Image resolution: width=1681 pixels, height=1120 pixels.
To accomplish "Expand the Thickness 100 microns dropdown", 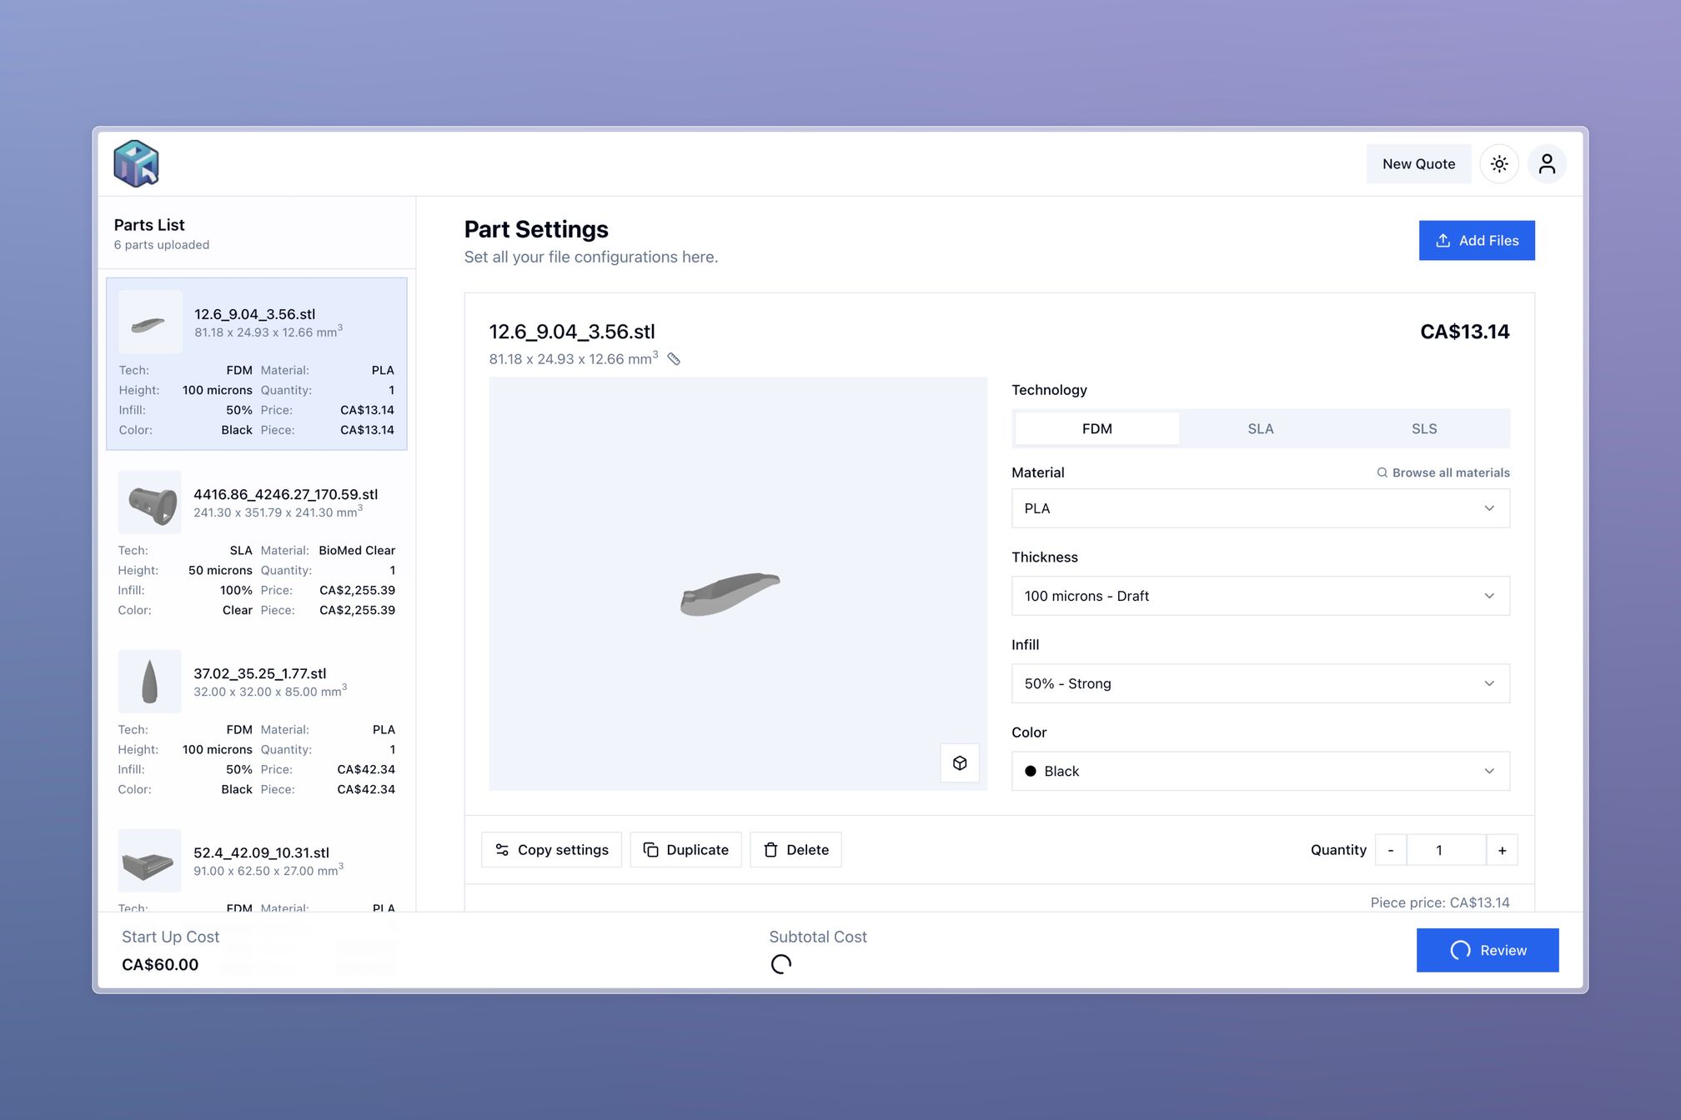I will click(x=1259, y=596).
